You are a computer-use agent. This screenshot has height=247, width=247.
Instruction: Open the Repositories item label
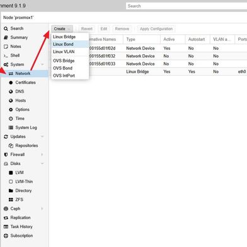26,146
